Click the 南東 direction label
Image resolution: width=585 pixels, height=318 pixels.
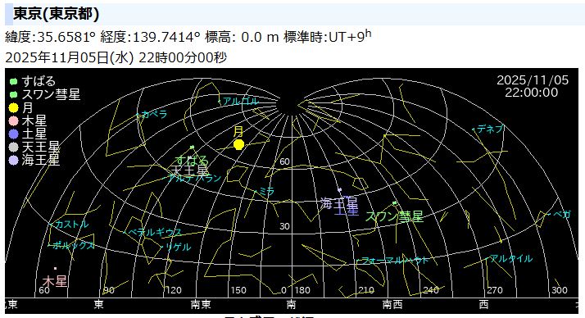pyautogui.click(x=201, y=305)
